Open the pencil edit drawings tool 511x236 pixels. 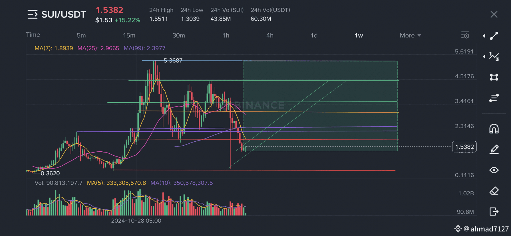pos(494,149)
